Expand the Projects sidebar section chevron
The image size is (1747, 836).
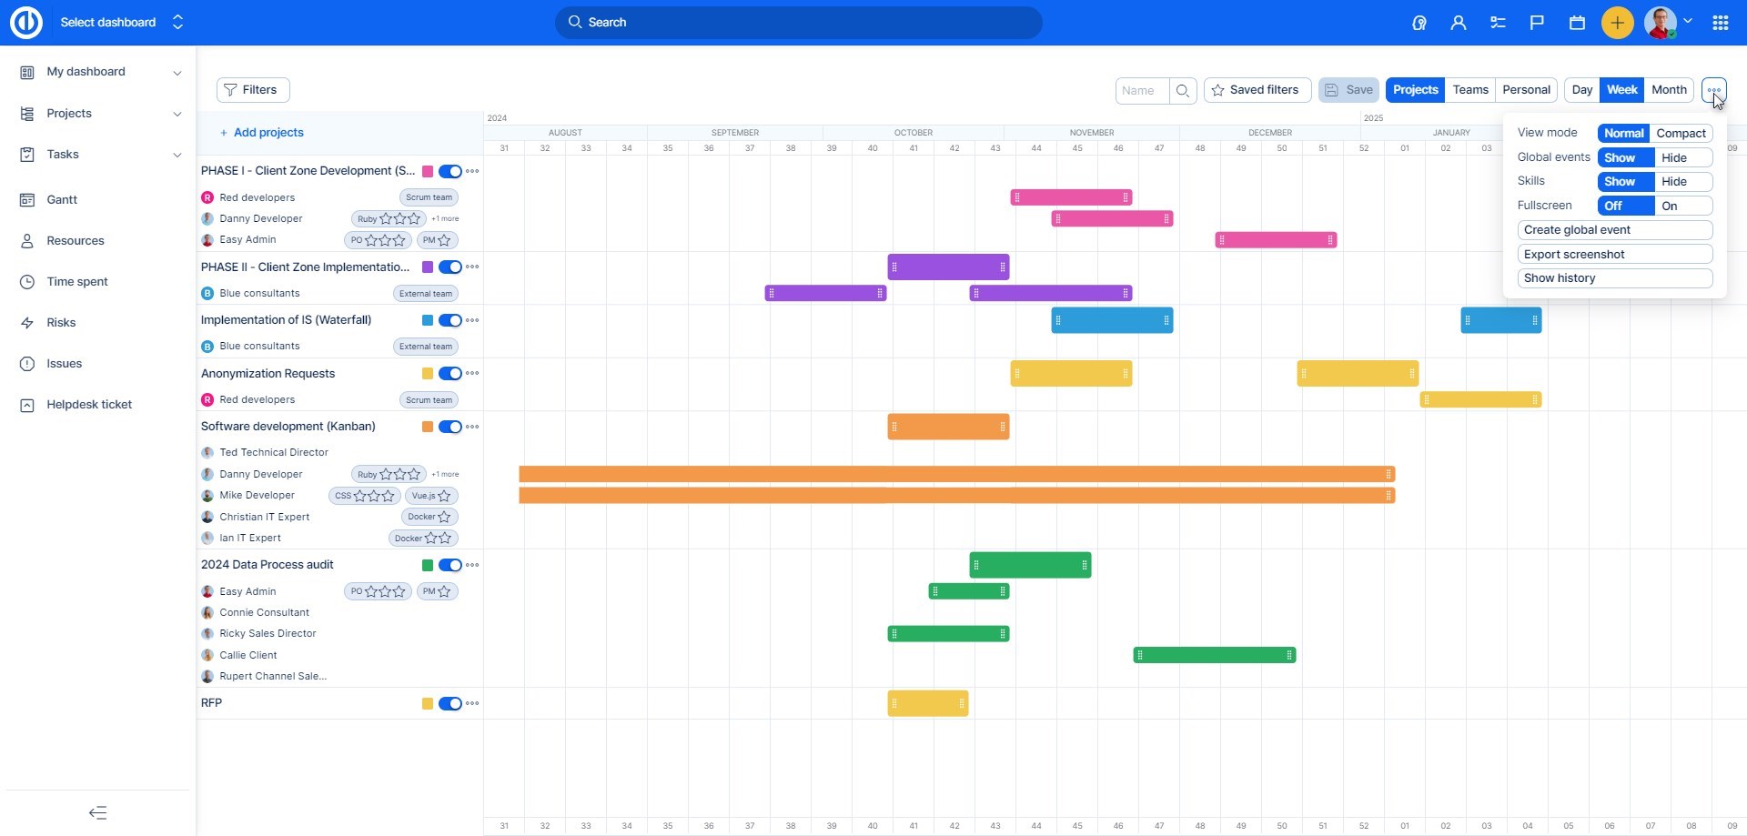(x=177, y=114)
